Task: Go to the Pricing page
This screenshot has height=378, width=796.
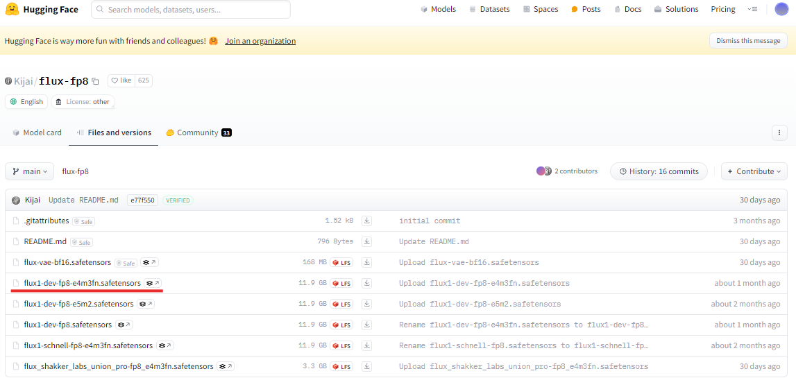Action: (x=723, y=9)
